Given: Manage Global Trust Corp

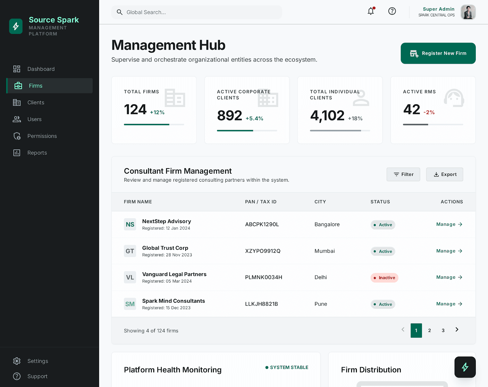Looking at the screenshot, I should (x=449, y=251).
